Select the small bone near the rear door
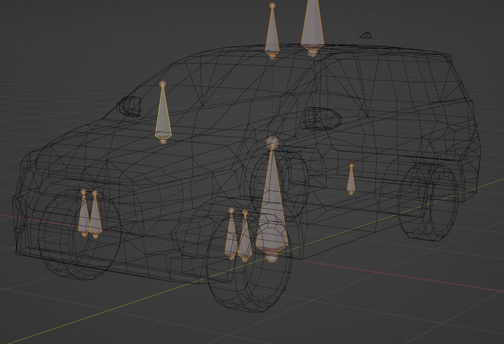The width and height of the screenshot is (504, 344). (351, 179)
